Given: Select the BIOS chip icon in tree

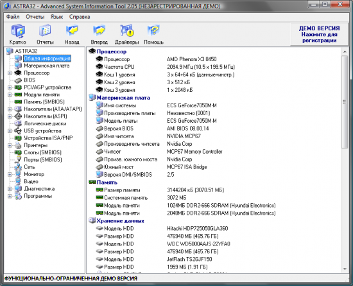Looking at the screenshot, I should pos(18,80).
